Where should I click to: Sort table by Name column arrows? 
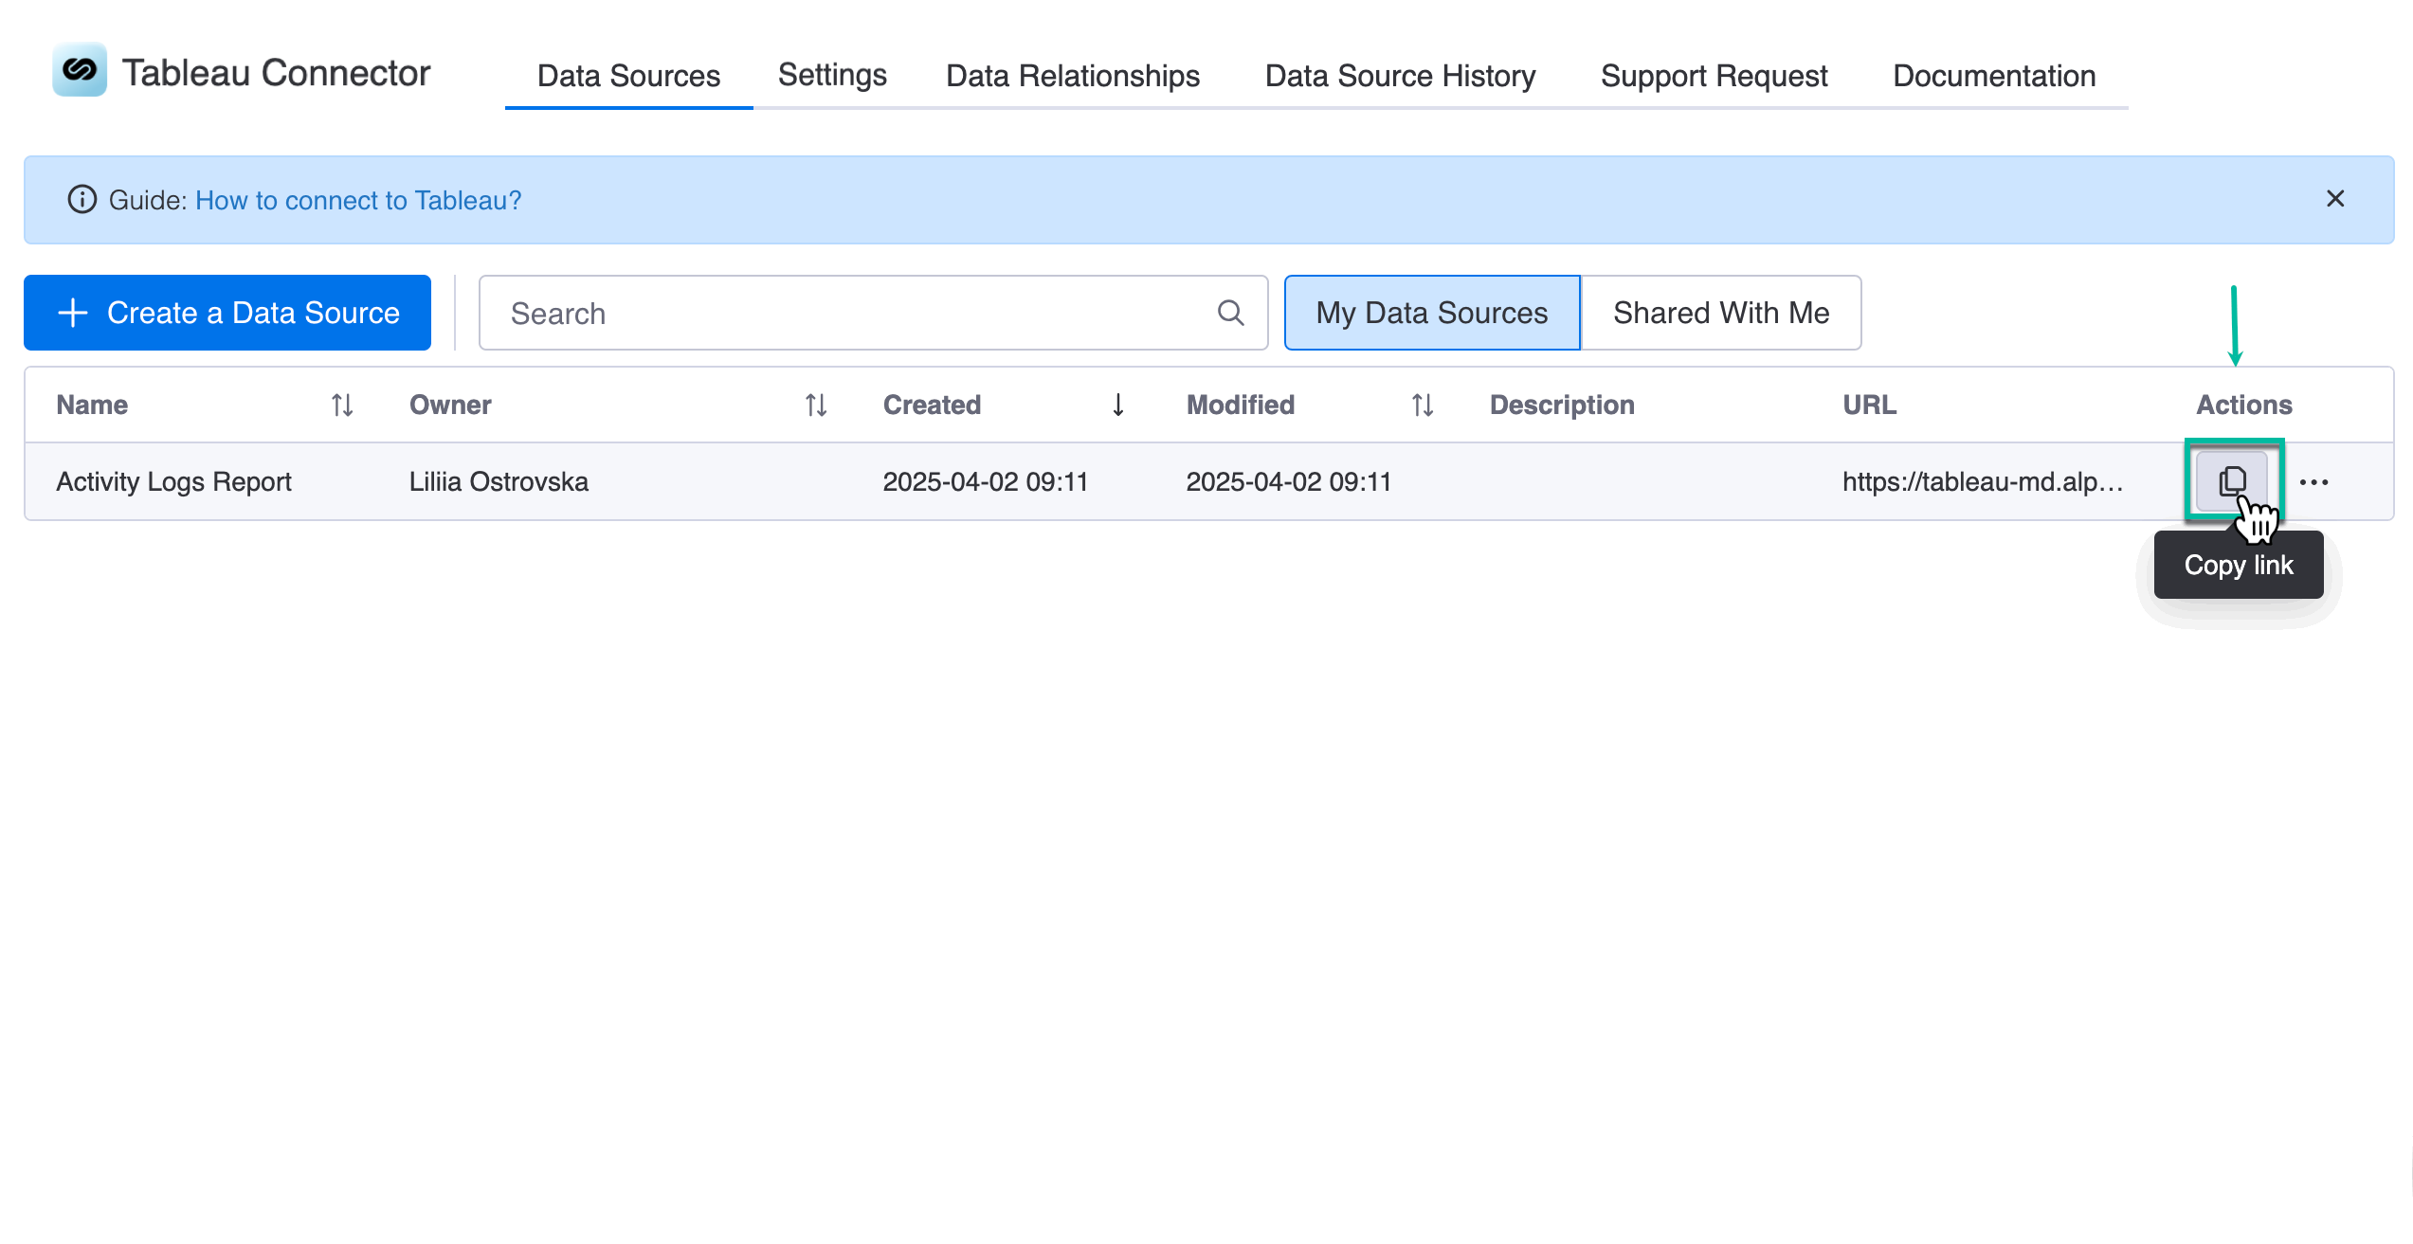click(x=342, y=406)
